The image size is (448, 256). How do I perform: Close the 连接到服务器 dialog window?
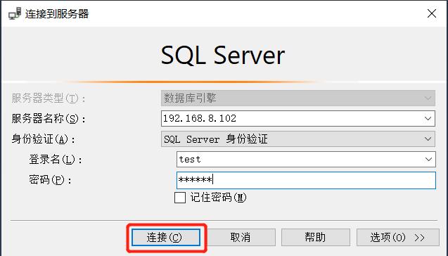(x=431, y=13)
